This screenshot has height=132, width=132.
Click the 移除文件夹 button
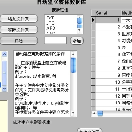(x=19, y=30)
